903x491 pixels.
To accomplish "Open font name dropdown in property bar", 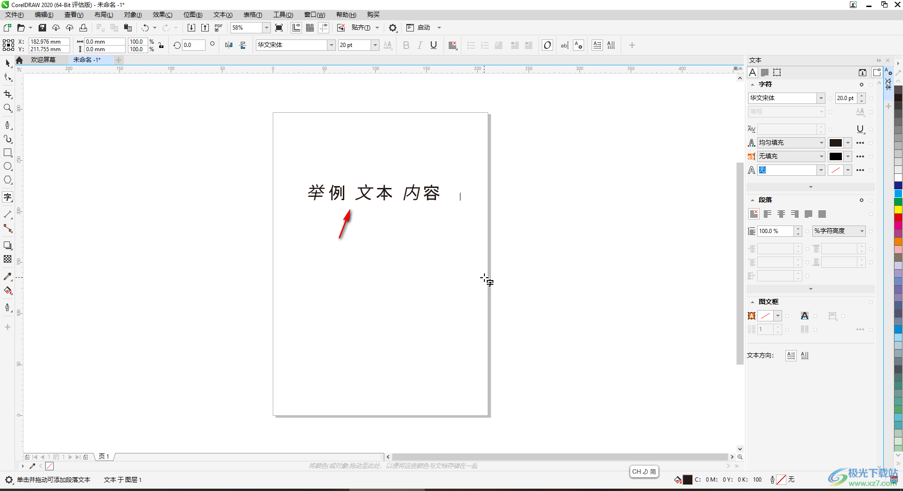I will (x=331, y=45).
